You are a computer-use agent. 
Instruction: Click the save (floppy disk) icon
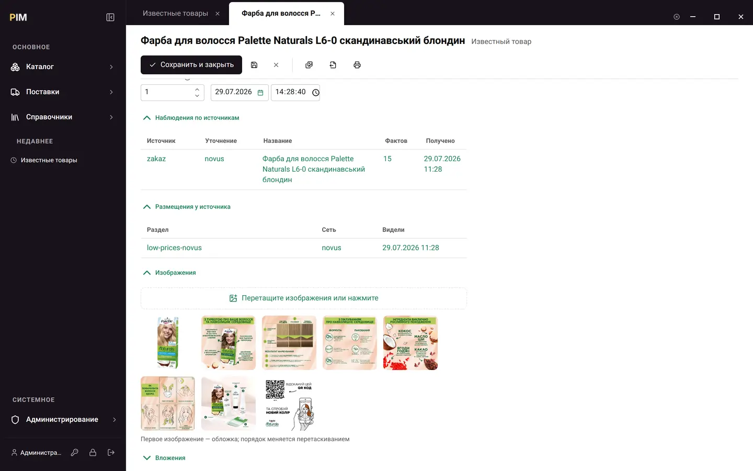(x=254, y=65)
